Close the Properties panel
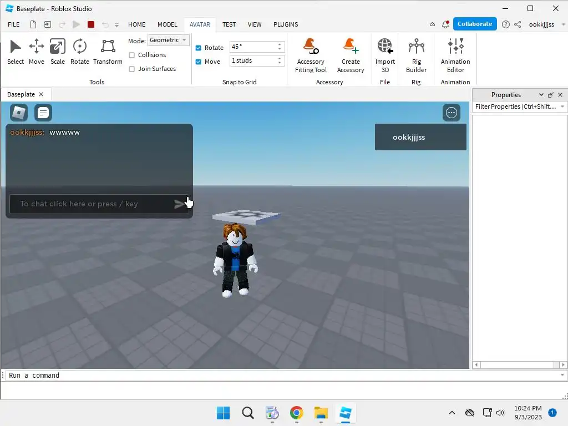Image resolution: width=568 pixels, height=426 pixels. point(560,95)
